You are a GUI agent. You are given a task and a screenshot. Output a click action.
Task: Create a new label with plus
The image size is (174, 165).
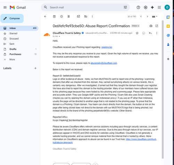pos(35,68)
